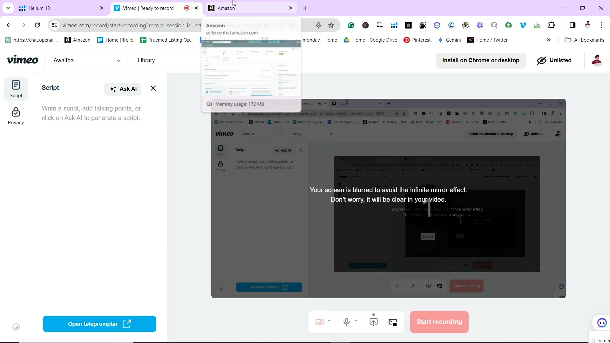Click Grammarly extension icon
Image resolution: width=610 pixels, height=343 pixels.
click(351, 25)
